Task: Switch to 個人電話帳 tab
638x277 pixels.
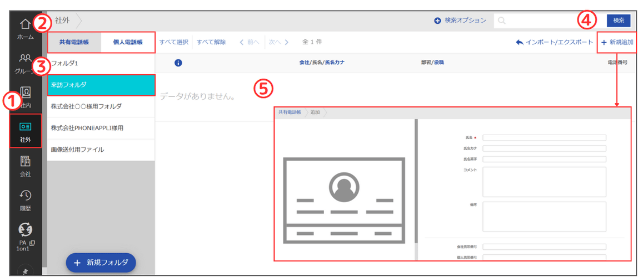Action: [x=128, y=42]
